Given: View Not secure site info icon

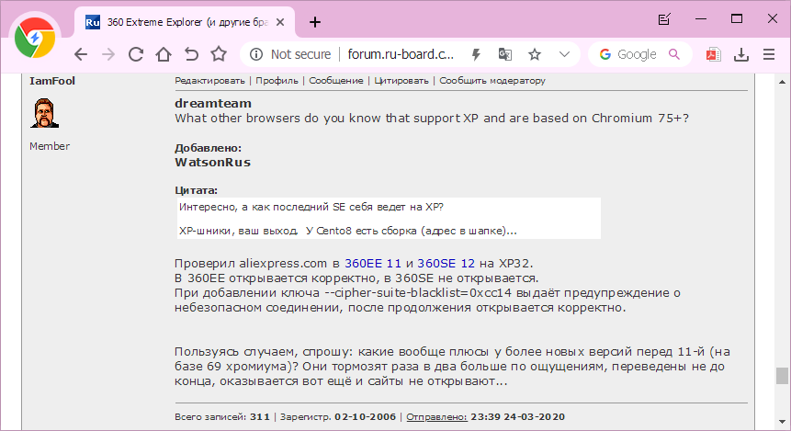Looking at the screenshot, I should 256,54.
